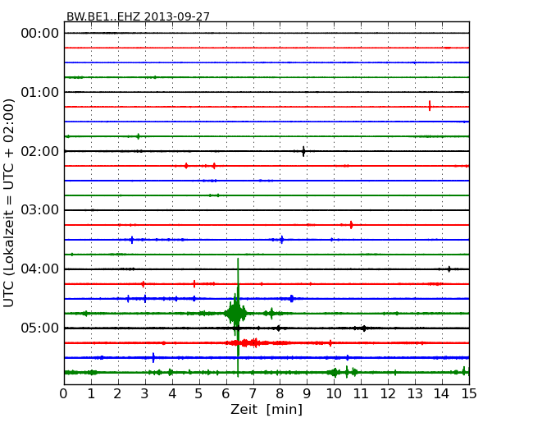The width and height of the screenshot is (533, 427).
Task: Click the x-axis tick label 12
Action: point(388,394)
